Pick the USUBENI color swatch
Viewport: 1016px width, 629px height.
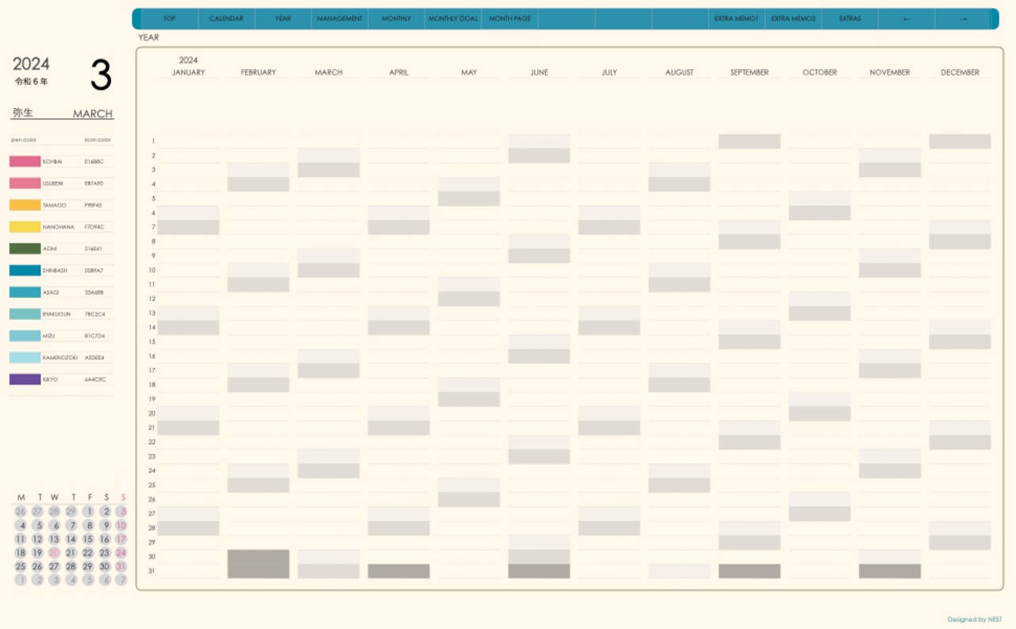point(25,183)
